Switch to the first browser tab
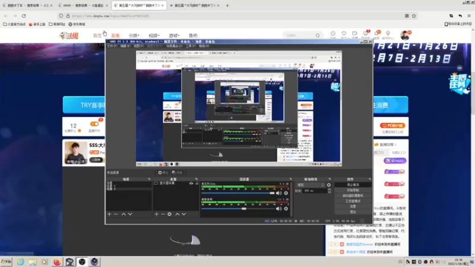475x267 pixels. (x=27, y=5)
